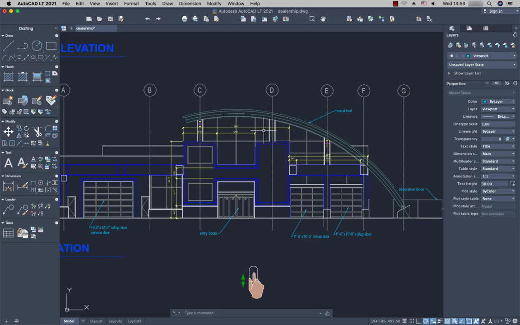Select the Multiline Text large A tool
Image resolution: width=520 pixels, height=325 pixels.
(8, 163)
